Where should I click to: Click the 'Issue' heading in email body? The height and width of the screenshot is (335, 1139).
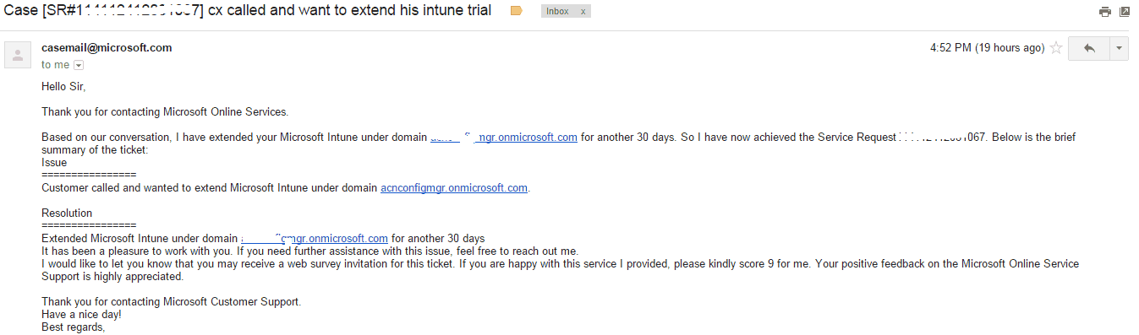click(x=54, y=163)
